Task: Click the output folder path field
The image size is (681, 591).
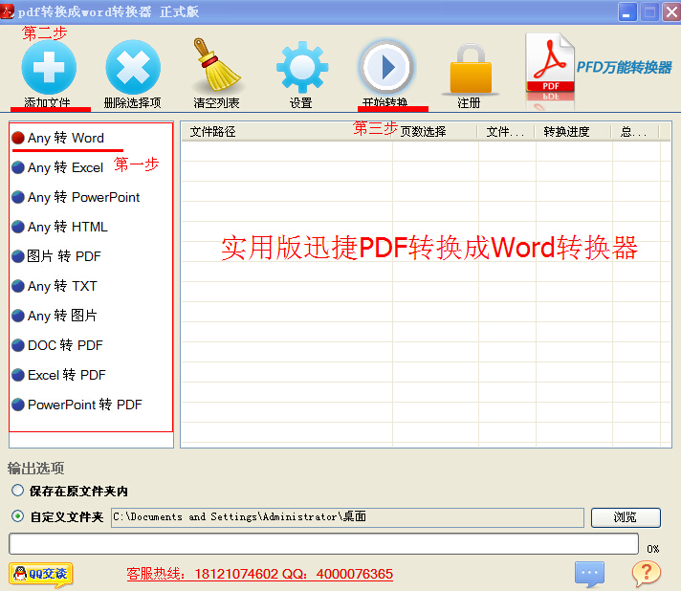Action: [347, 517]
